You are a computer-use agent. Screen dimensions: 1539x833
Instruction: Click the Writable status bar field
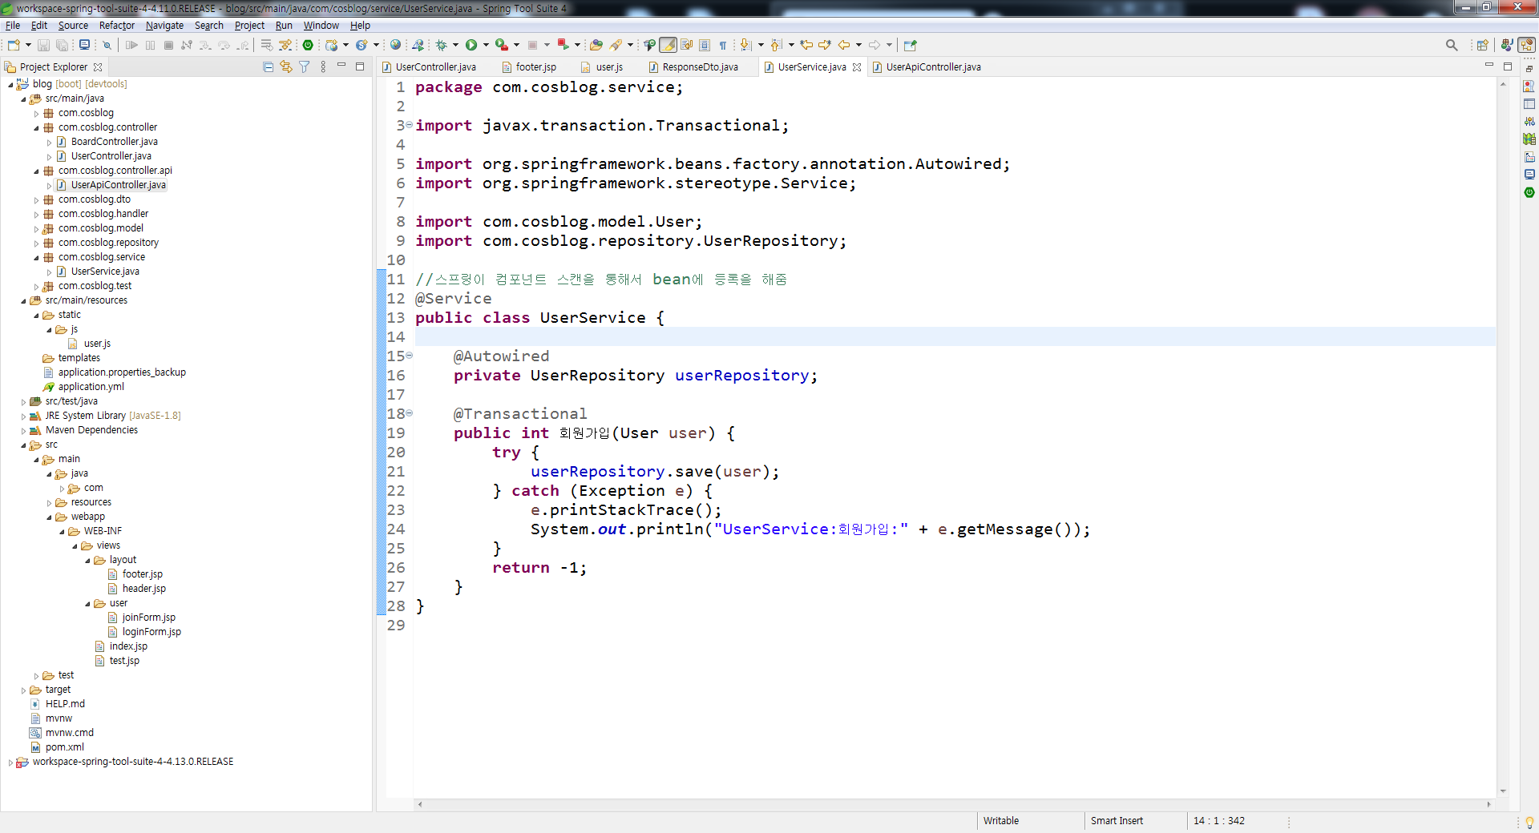(x=1001, y=821)
